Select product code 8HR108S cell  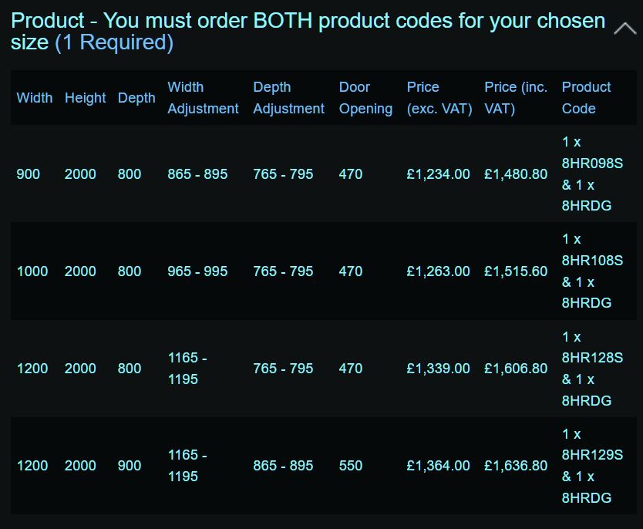tap(591, 271)
